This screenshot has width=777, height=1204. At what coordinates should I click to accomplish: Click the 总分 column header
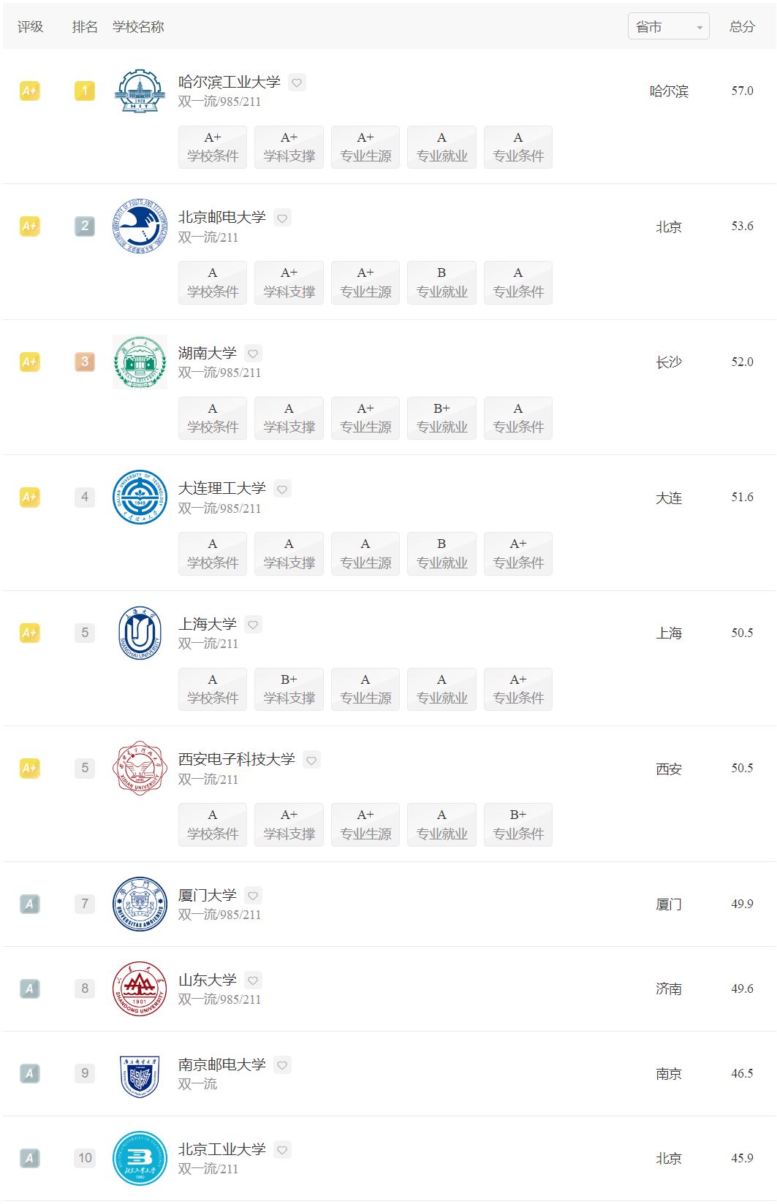[742, 26]
